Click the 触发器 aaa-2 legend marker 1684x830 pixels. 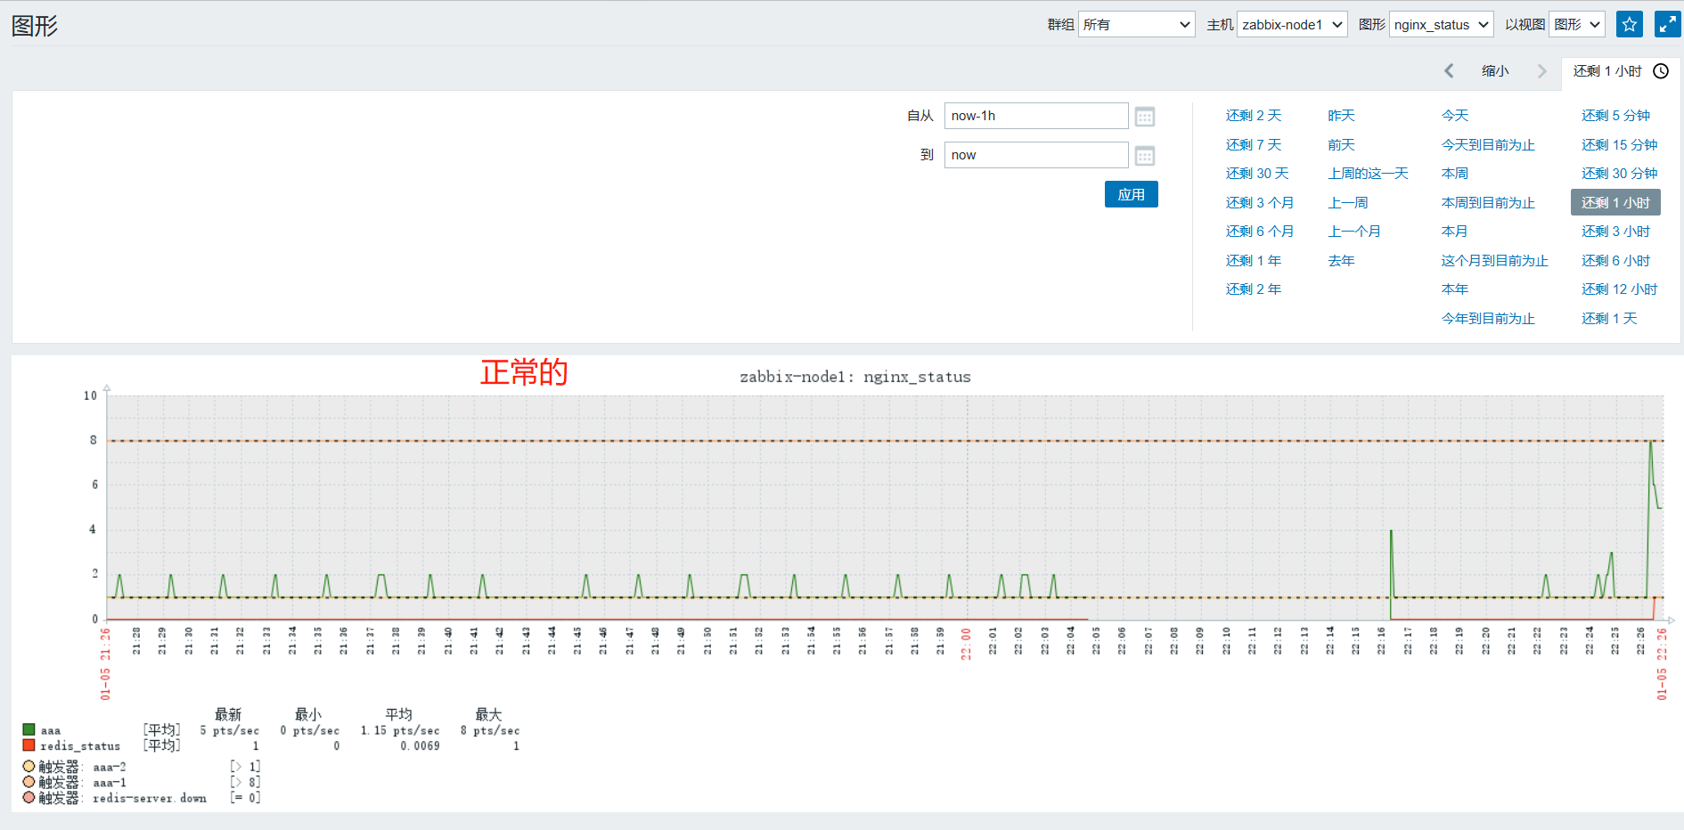coord(29,766)
